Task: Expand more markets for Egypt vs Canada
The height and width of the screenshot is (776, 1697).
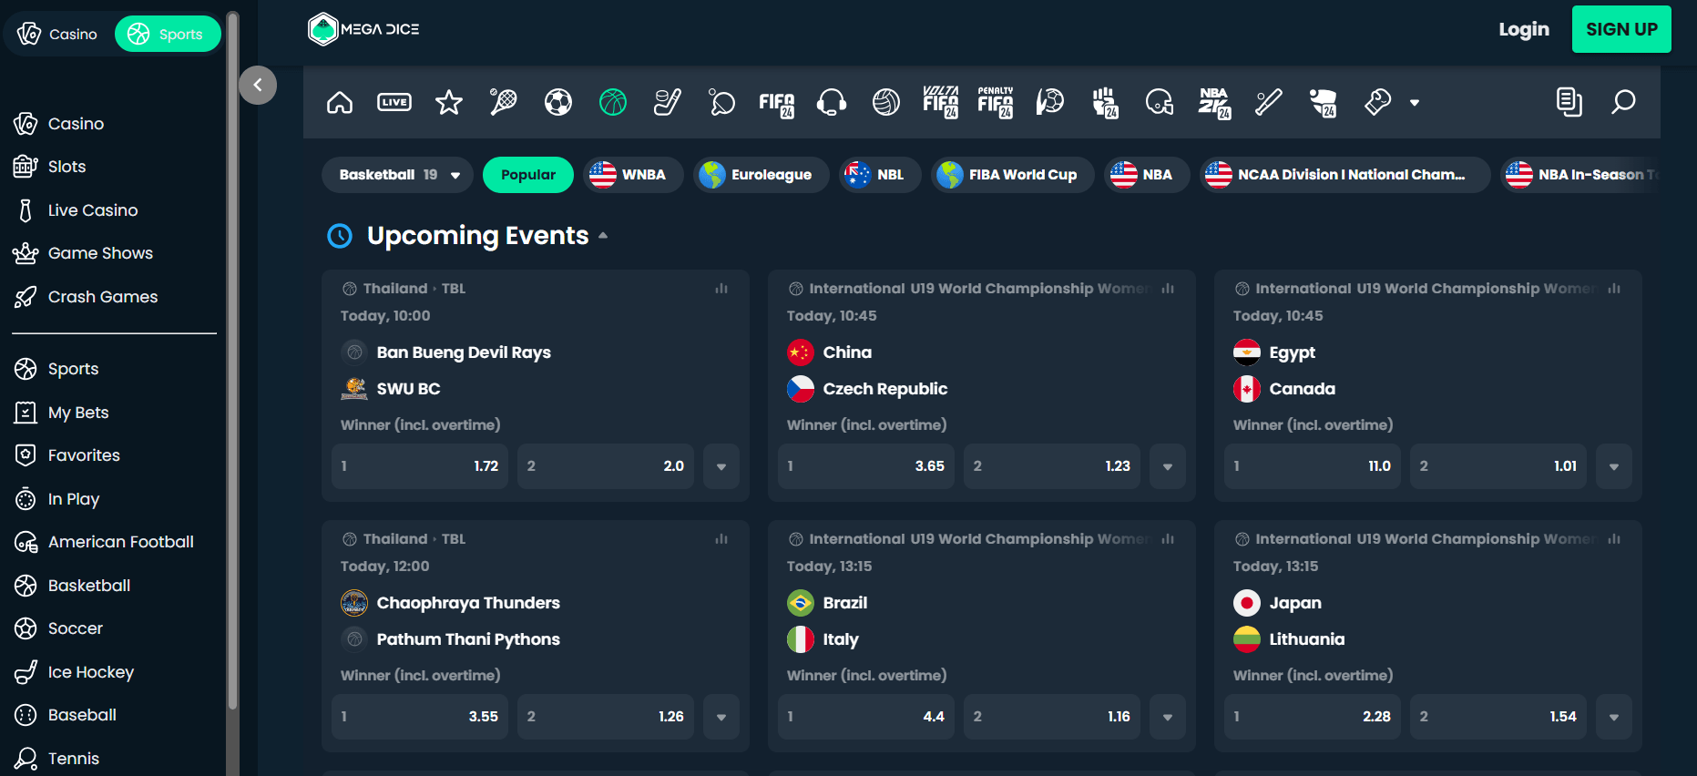Action: (x=1614, y=466)
